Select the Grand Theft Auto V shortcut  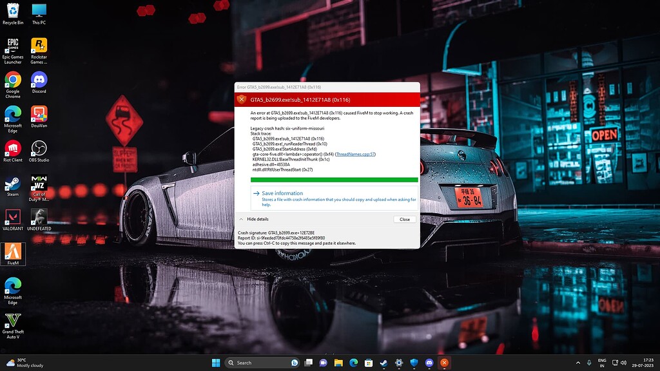(x=13, y=325)
